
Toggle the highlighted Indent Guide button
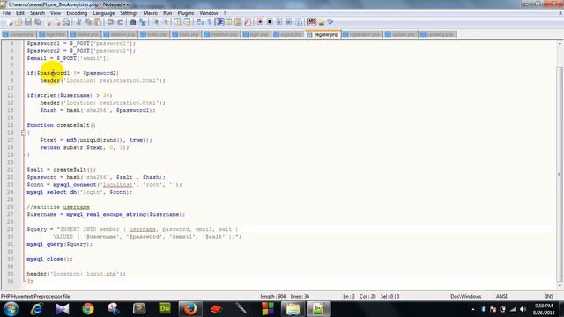click(219, 22)
